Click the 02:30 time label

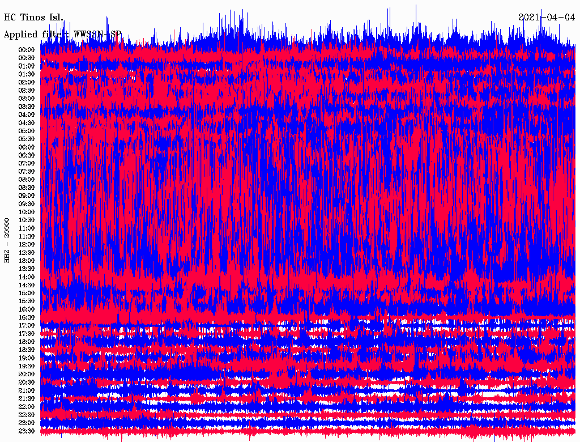pos(27,91)
